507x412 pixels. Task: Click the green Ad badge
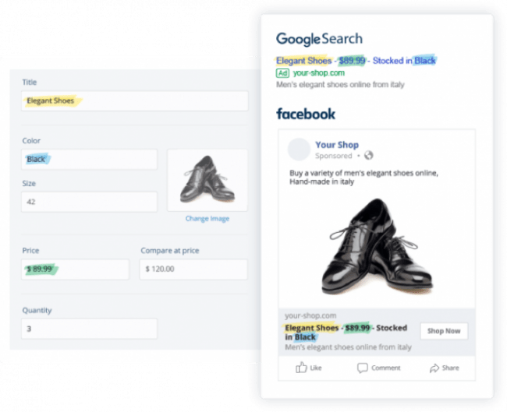[x=283, y=73]
